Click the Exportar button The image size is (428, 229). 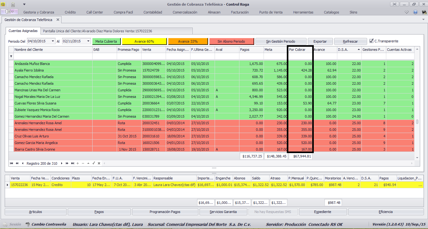click(x=320, y=41)
